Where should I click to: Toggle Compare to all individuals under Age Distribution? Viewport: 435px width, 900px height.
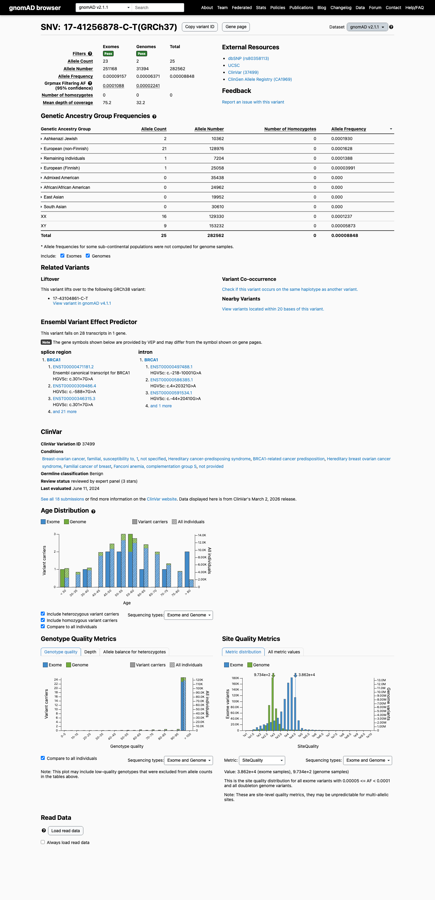43,626
